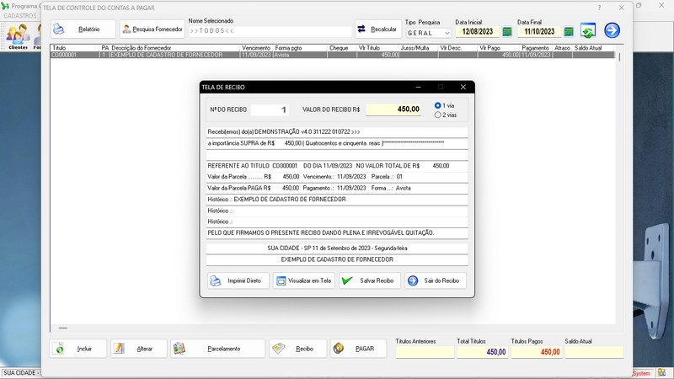The image size is (674, 379).
Task: Click the SUA CIDADE date line
Action: pyautogui.click(x=337, y=248)
